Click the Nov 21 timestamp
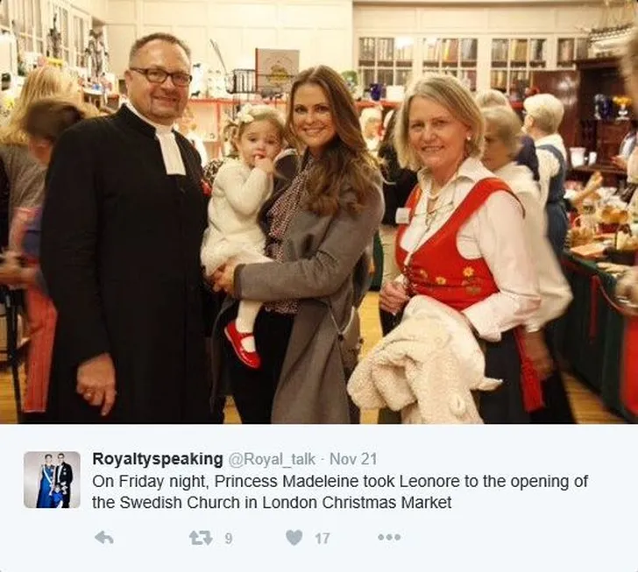 (353, 459)
